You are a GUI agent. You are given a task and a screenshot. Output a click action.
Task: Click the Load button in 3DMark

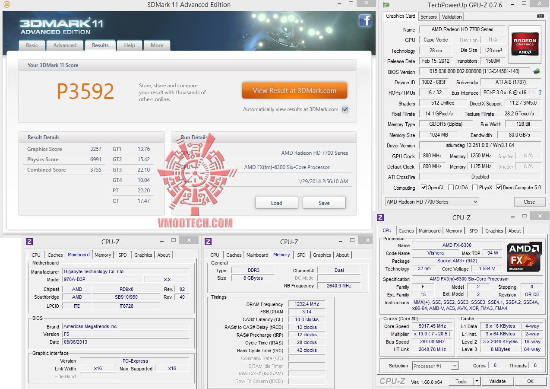pos(277,203)
